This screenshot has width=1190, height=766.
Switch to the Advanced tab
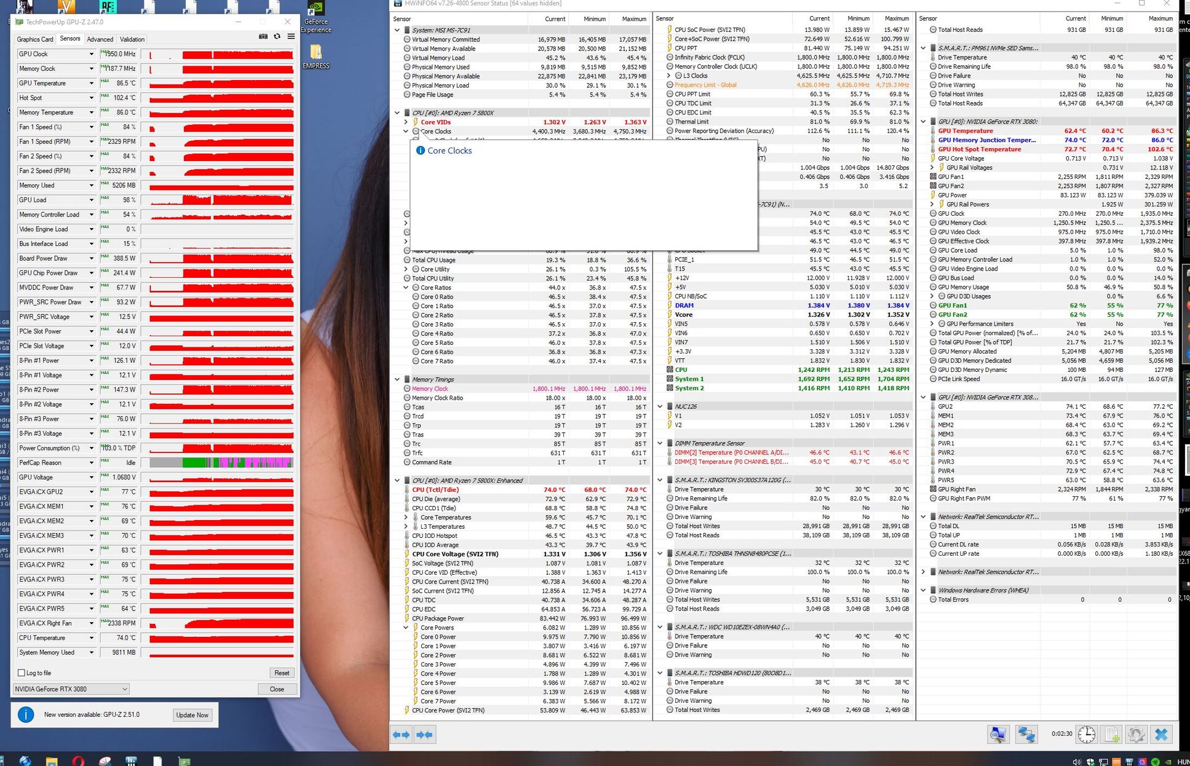click(x=100, y=39)
